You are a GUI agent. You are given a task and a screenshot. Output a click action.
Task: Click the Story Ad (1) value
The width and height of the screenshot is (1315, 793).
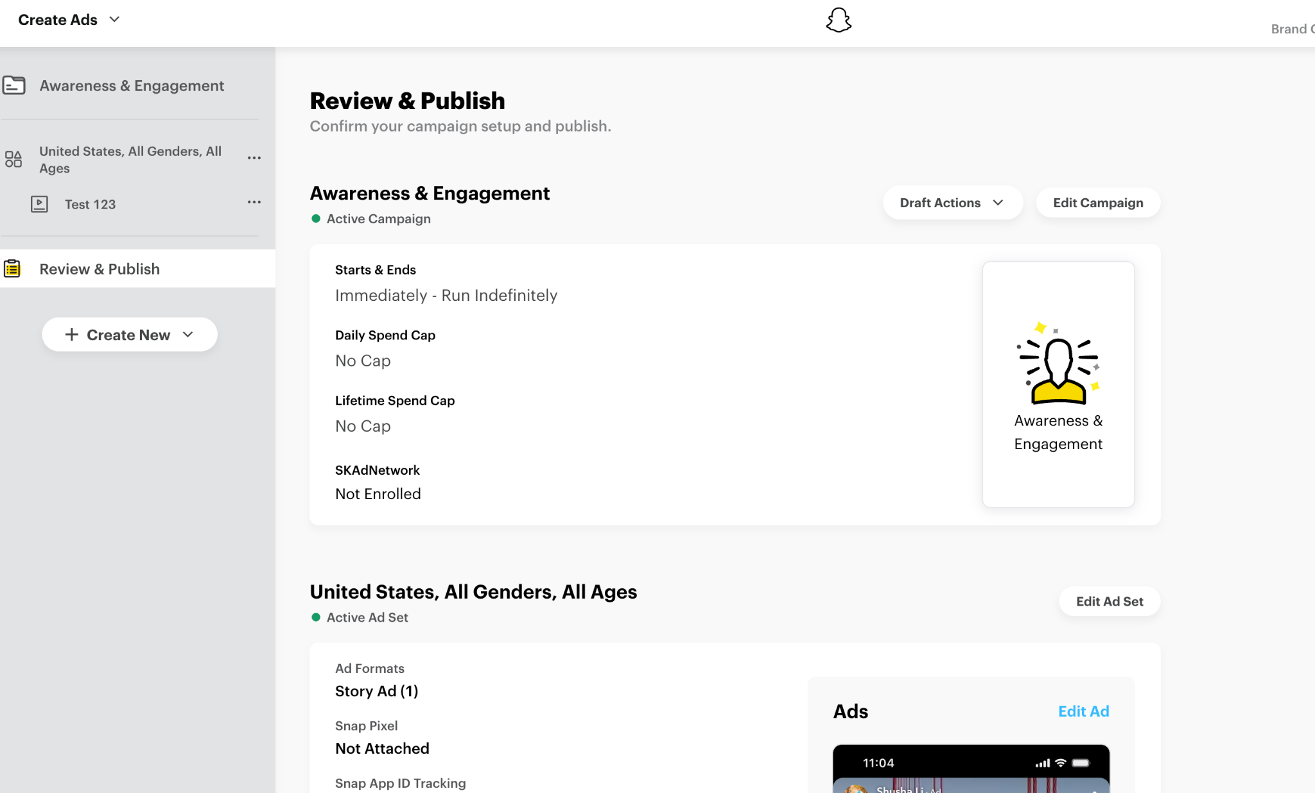click(x=377, y=691)
